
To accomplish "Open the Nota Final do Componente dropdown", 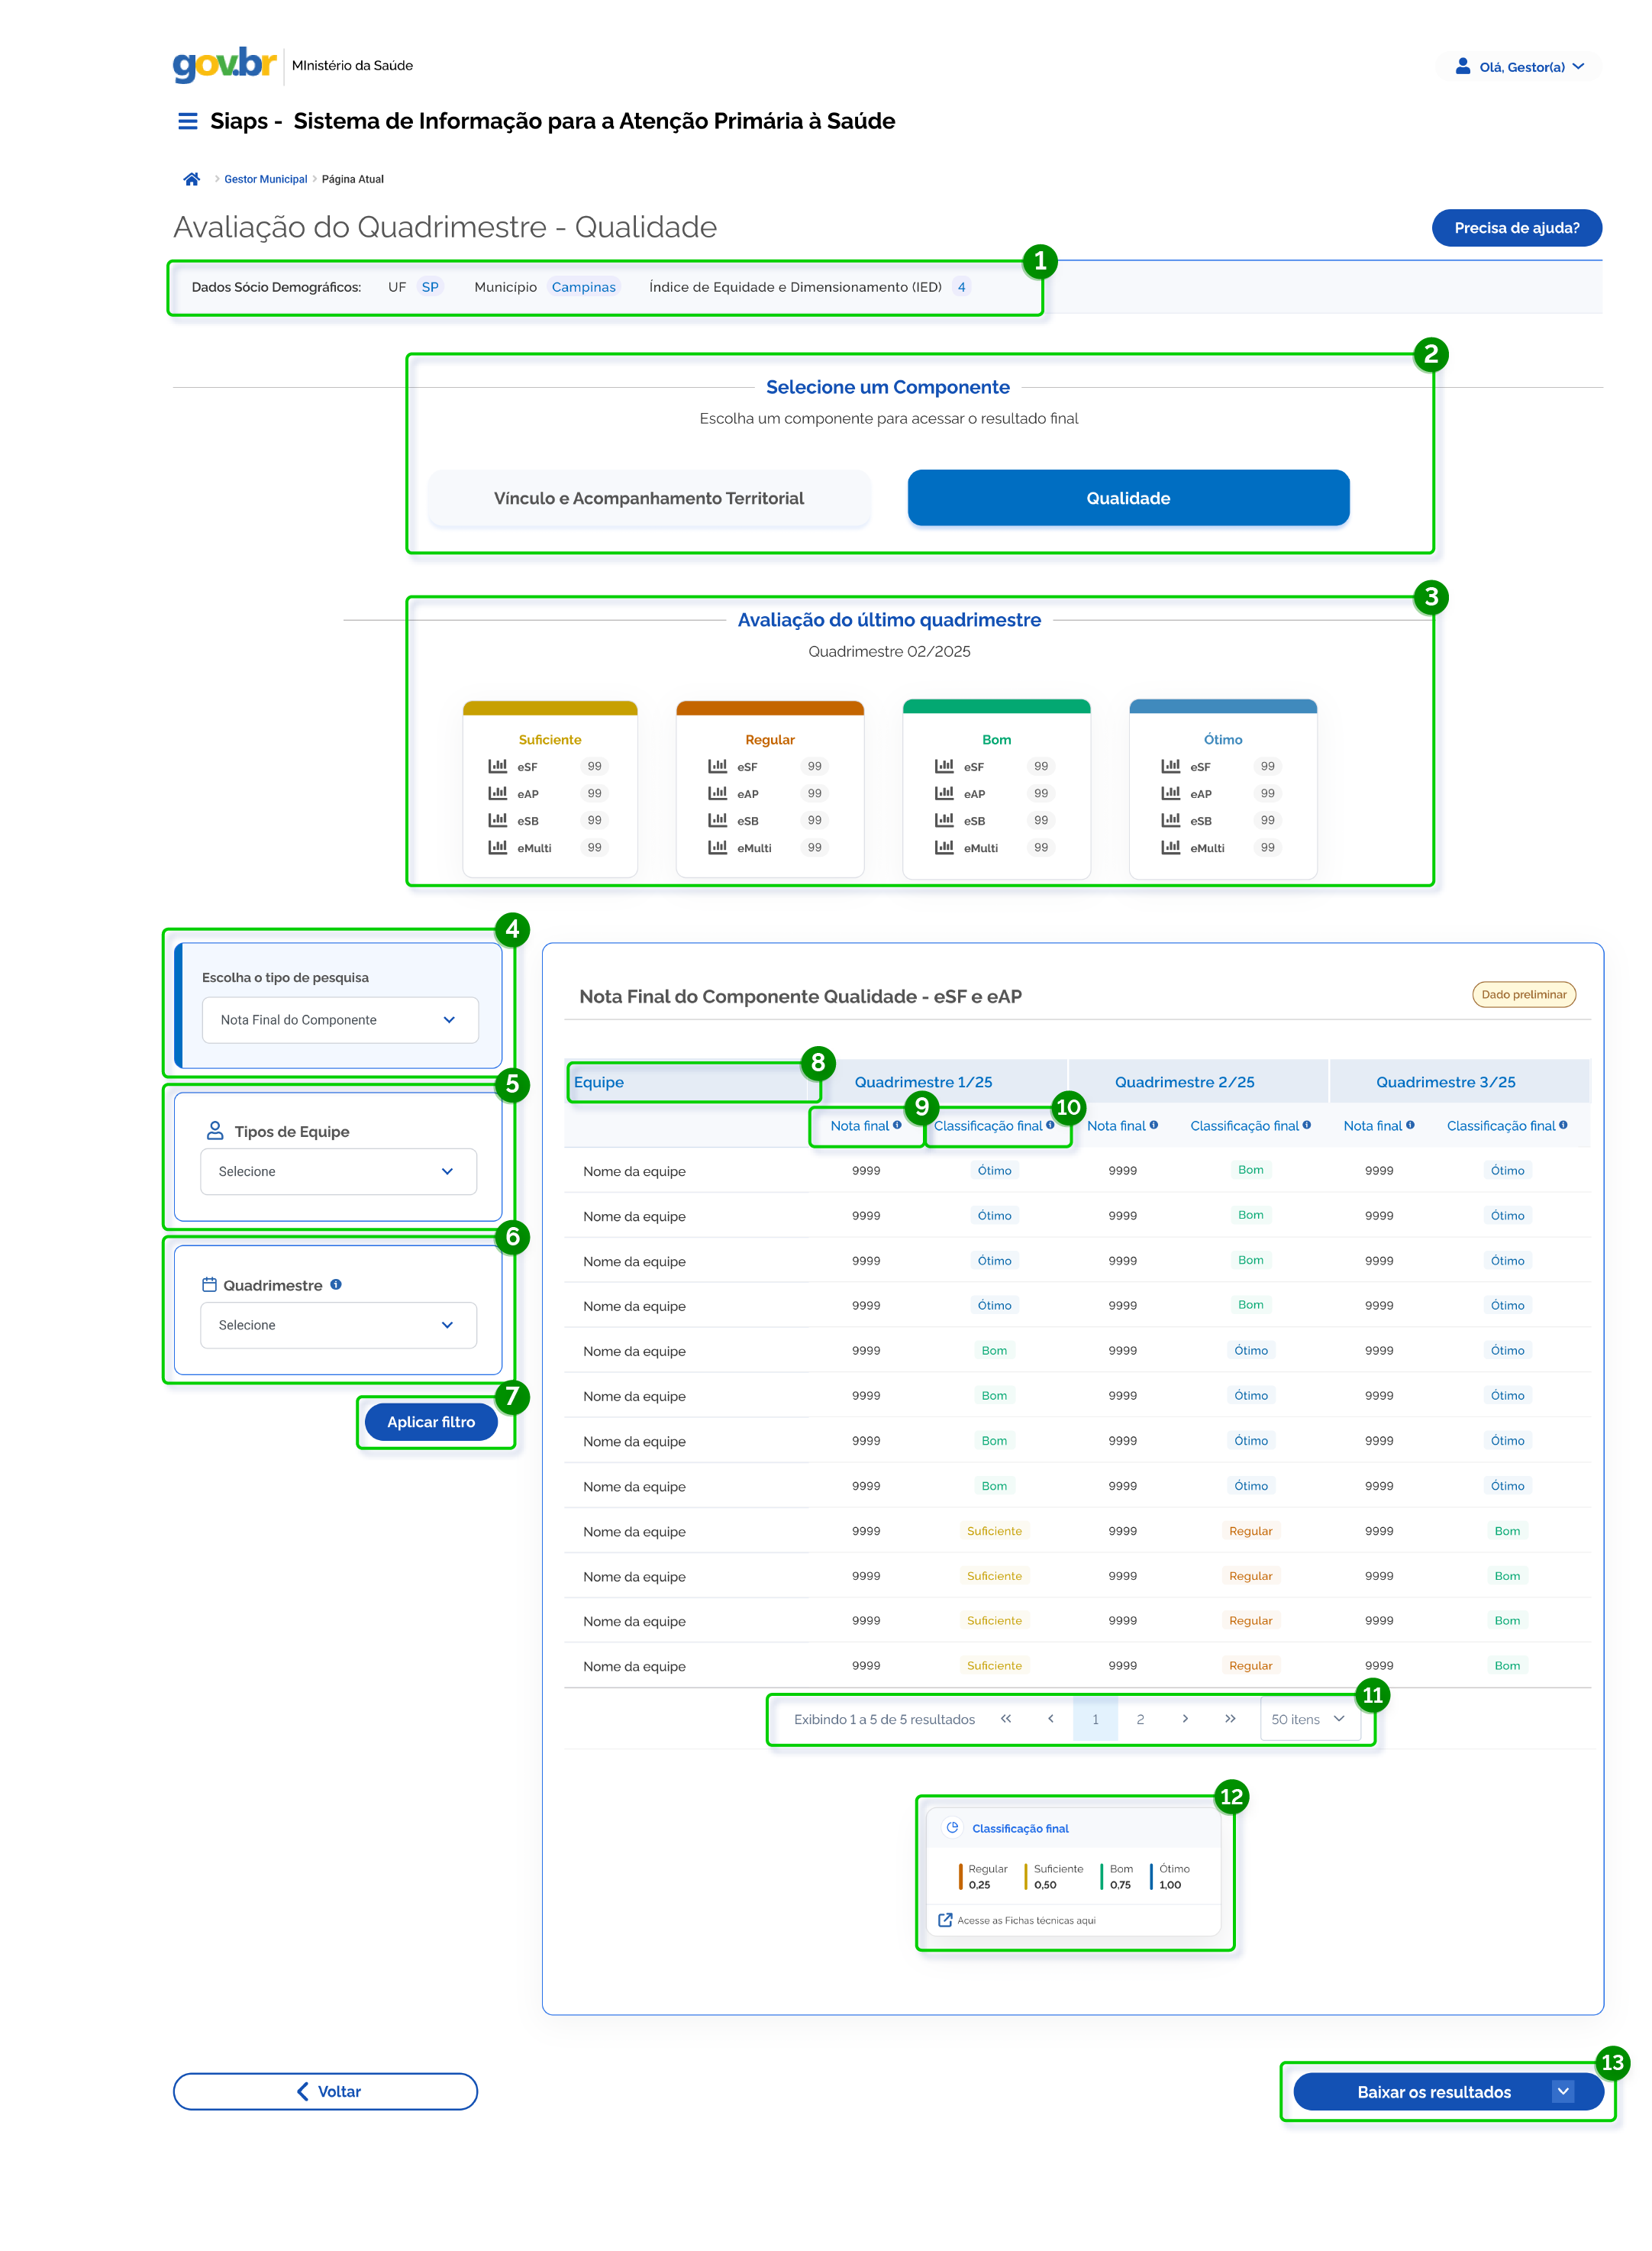I will pos(339,1020).
